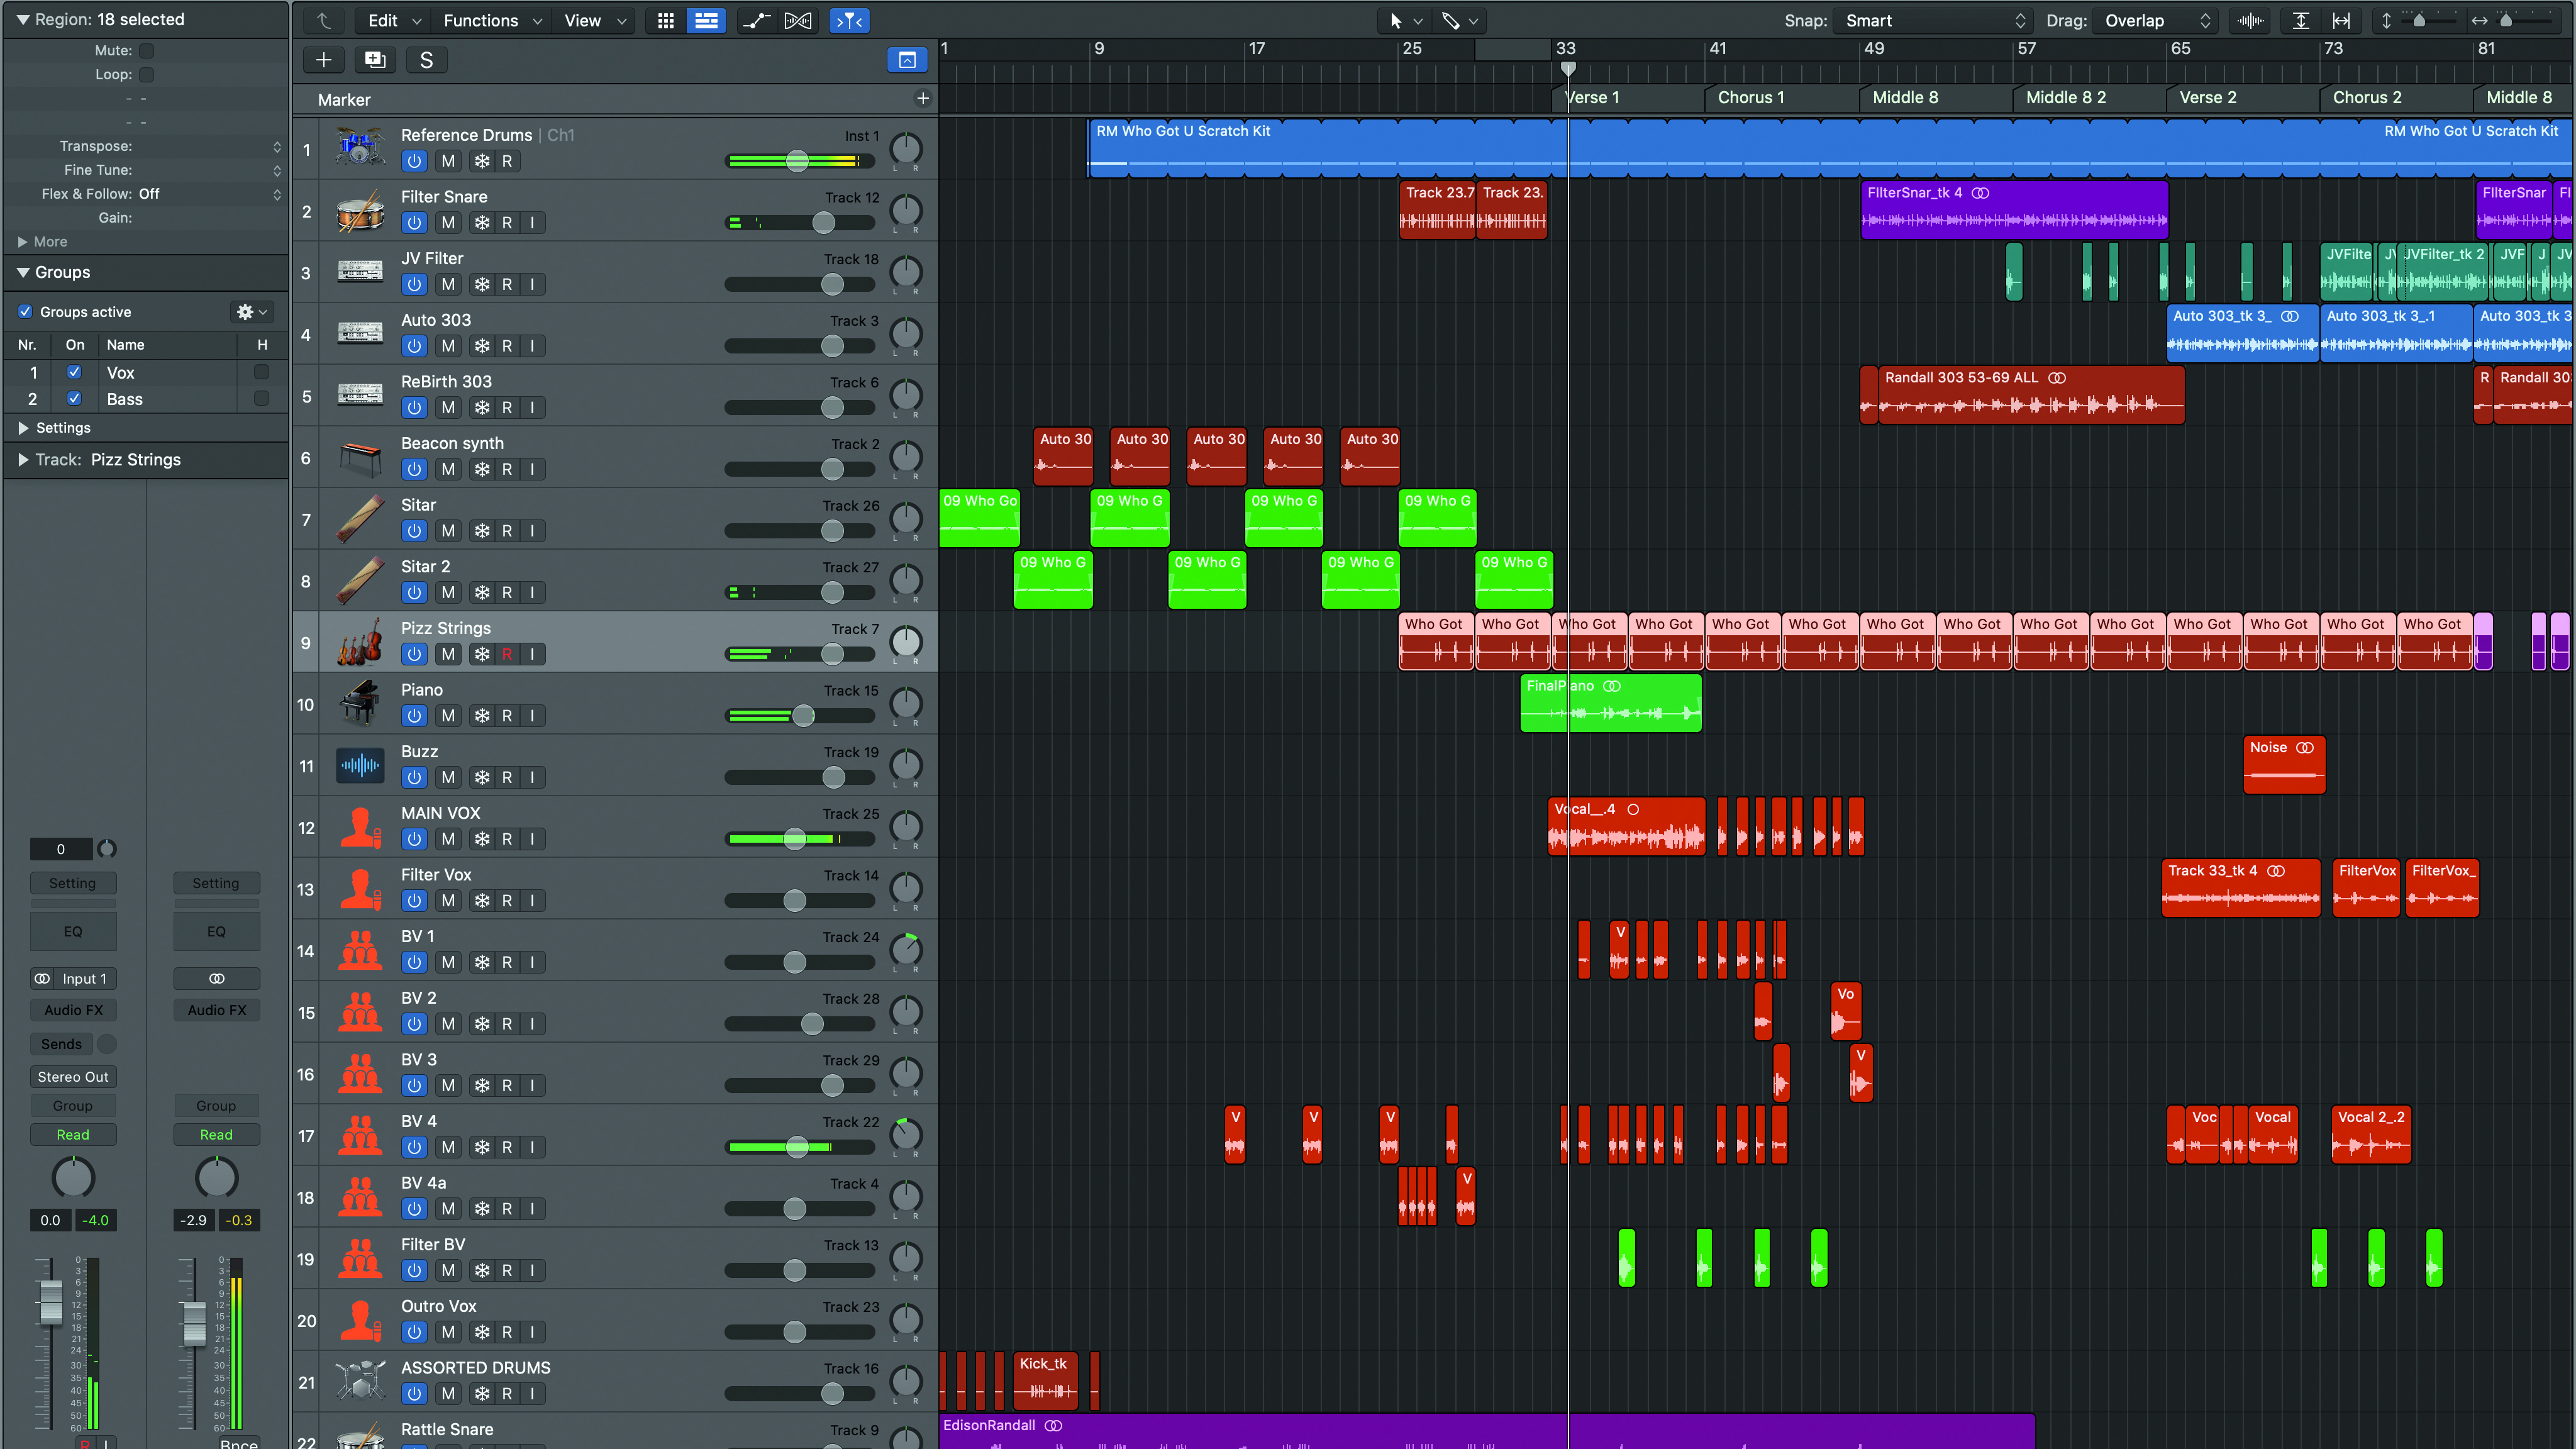Click the duplicate track icon
2576x1449 pixels.
click(375, 60)
